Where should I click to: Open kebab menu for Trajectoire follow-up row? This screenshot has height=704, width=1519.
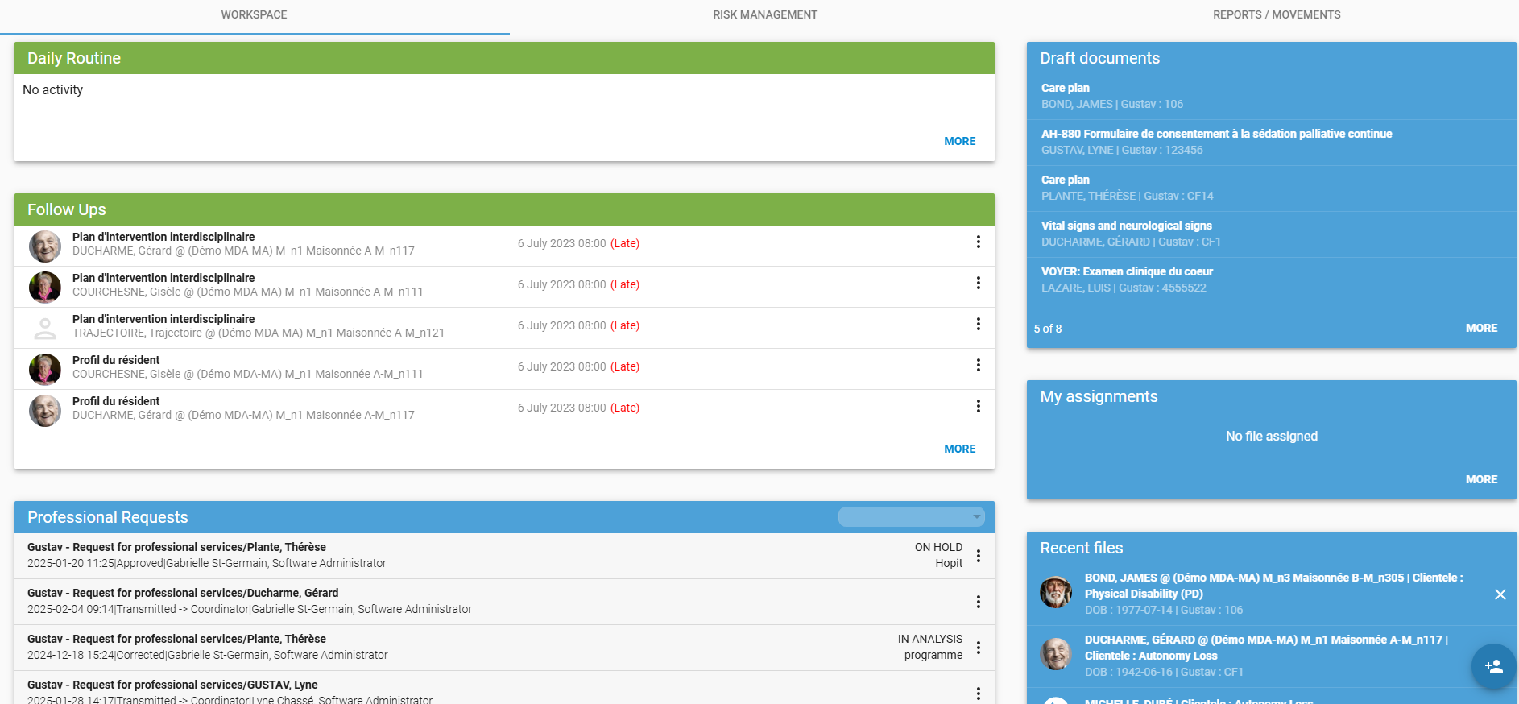[x=978, y=325]
